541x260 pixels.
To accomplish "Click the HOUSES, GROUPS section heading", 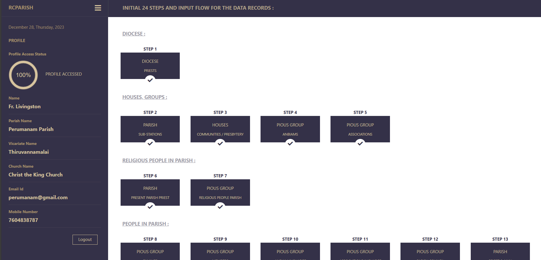I will click(144, 97).
